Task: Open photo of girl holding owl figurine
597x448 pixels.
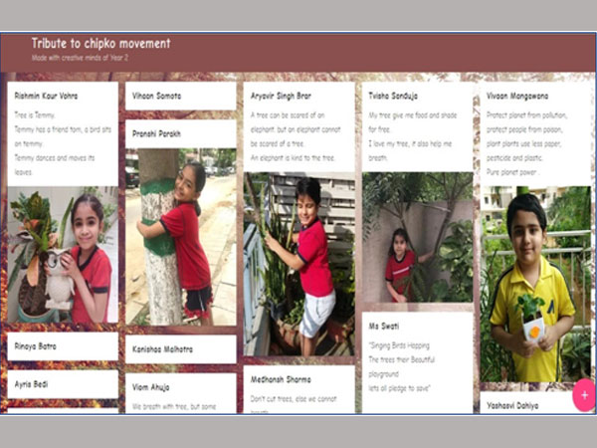Action: coord(63,254)
